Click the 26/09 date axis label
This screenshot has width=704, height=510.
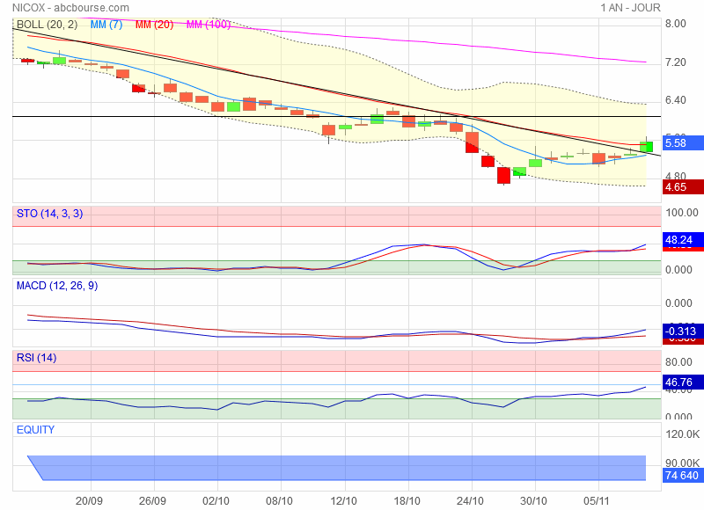pos(152,500)
